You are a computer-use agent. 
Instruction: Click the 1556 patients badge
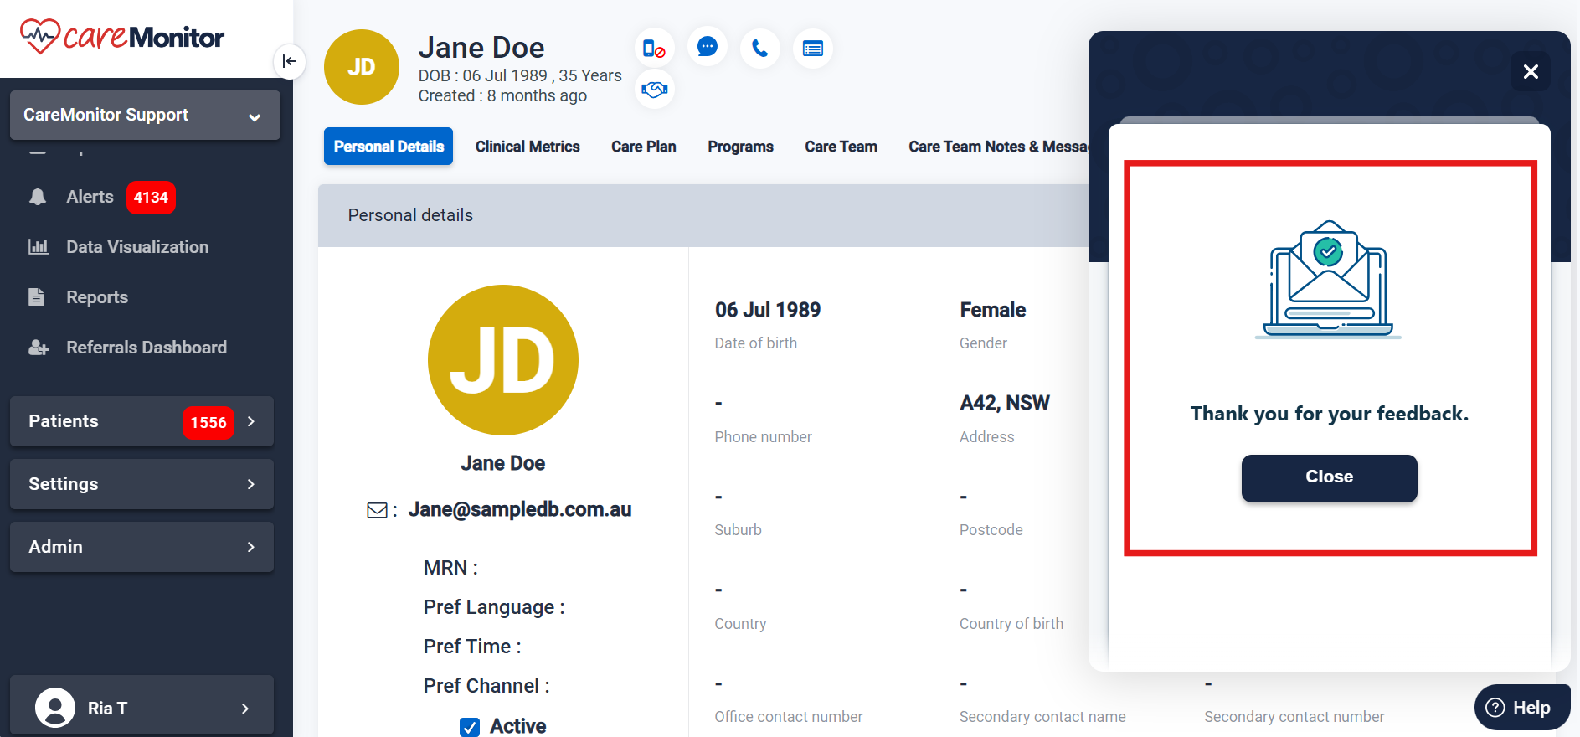[x=208, y=423]
